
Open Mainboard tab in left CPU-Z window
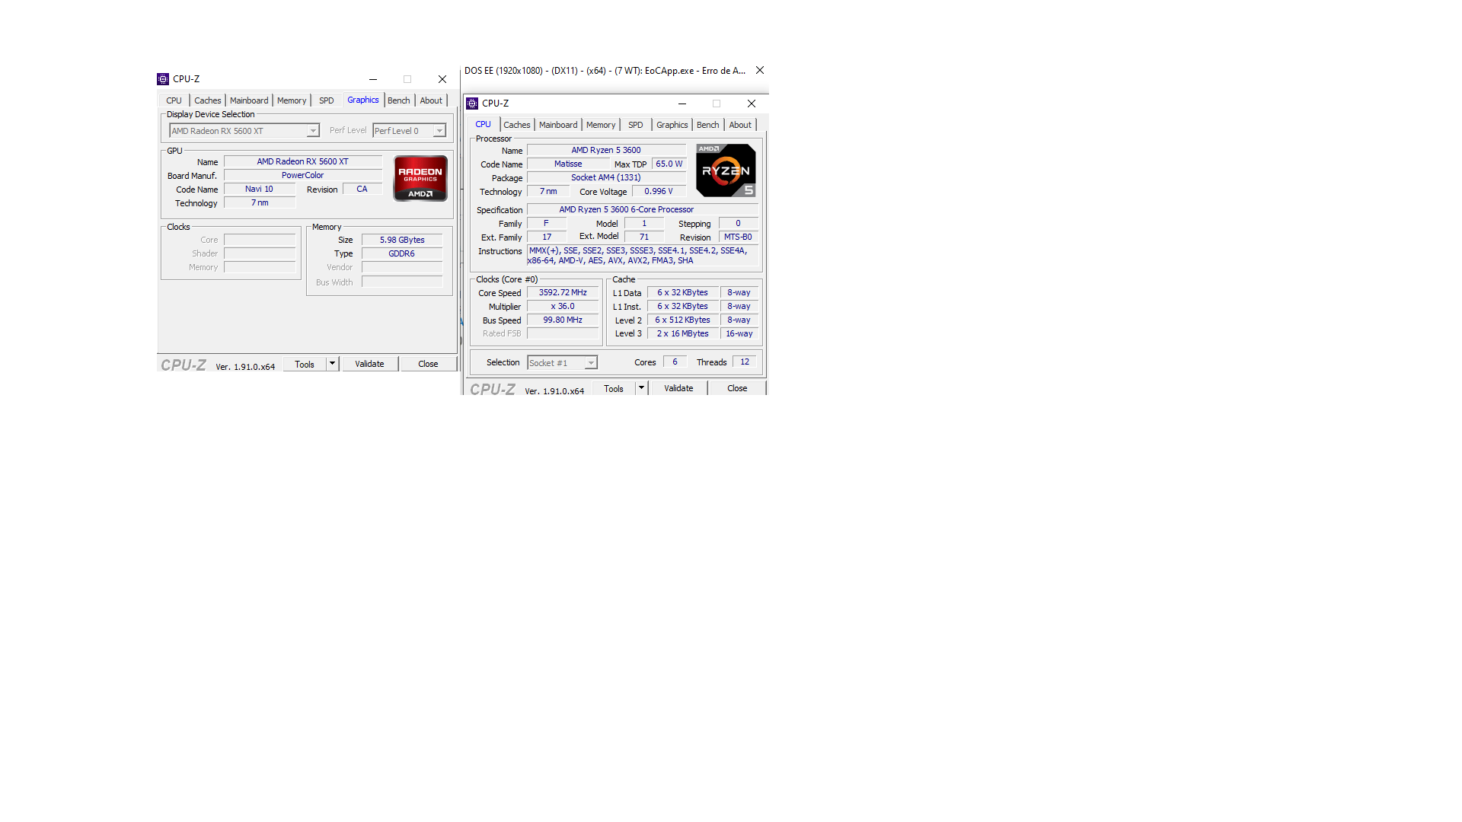tap(249, 100)
